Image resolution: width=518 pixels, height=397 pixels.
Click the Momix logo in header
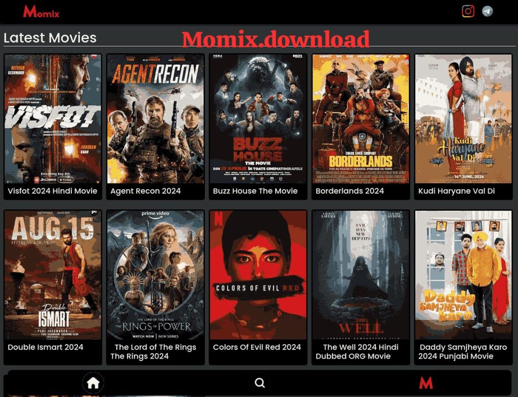pos(41,12)
